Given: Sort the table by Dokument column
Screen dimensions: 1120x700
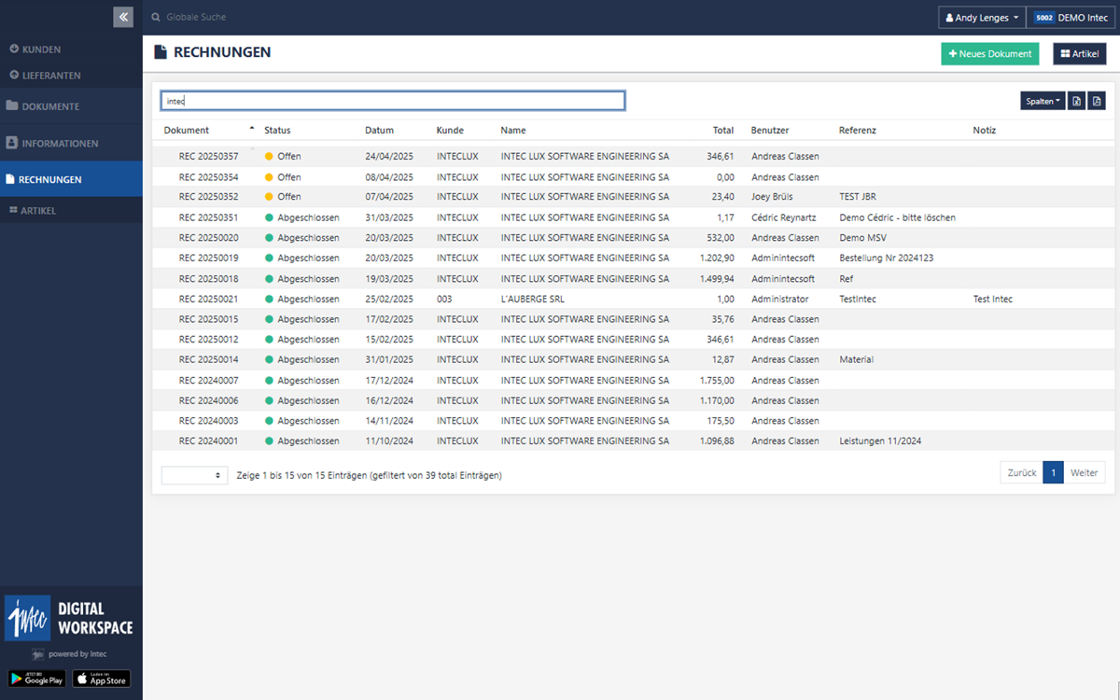Looking at the screenshot, I should [187, 131].
